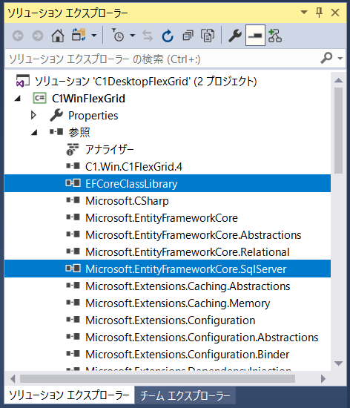Select the アナライザー analyzers node

click(109, 150)
